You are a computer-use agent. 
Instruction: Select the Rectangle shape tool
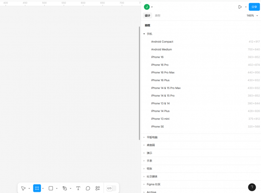click(x=51, y=188)
